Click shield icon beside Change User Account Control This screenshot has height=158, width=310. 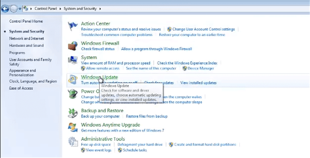(169, 29)
